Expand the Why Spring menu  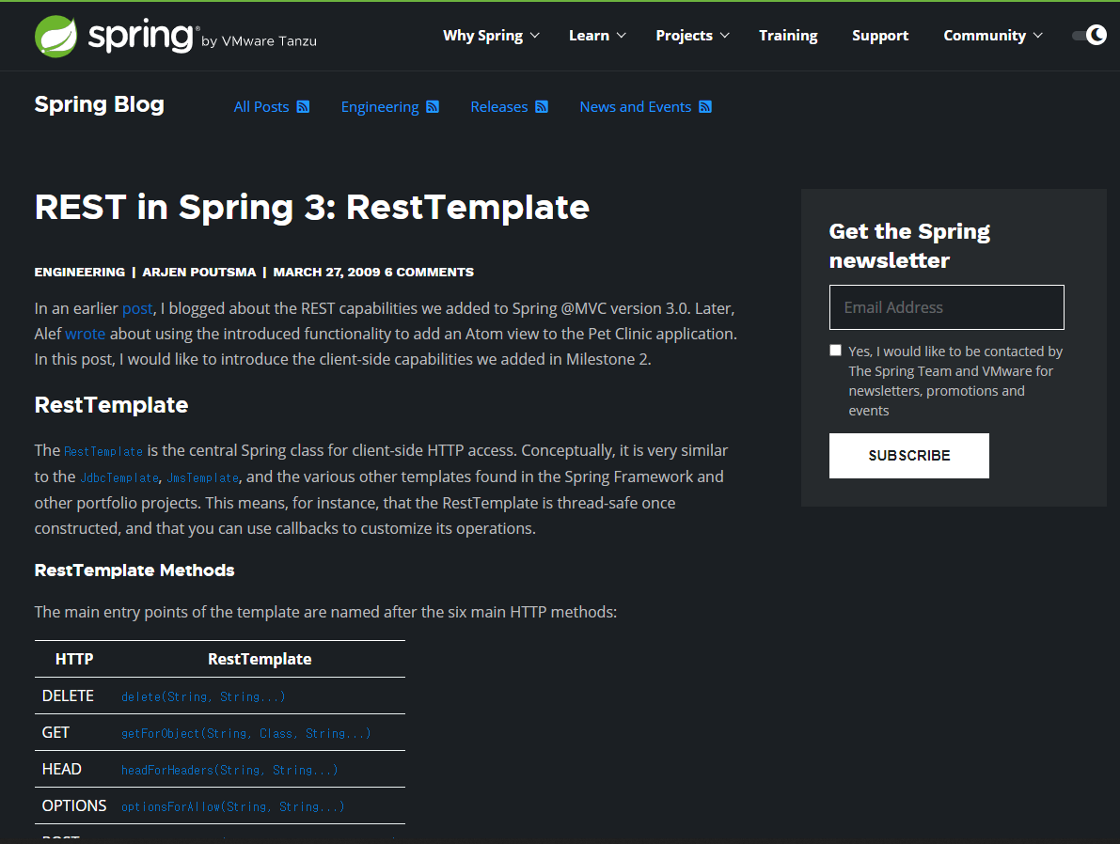coord(491,36)
